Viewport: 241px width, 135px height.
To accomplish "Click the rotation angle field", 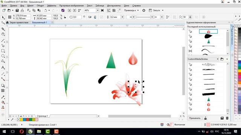I will [77, 17].
